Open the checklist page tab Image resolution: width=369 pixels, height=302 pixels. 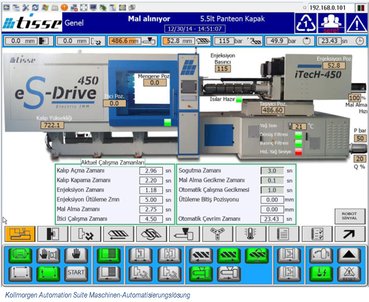[317, 234]
